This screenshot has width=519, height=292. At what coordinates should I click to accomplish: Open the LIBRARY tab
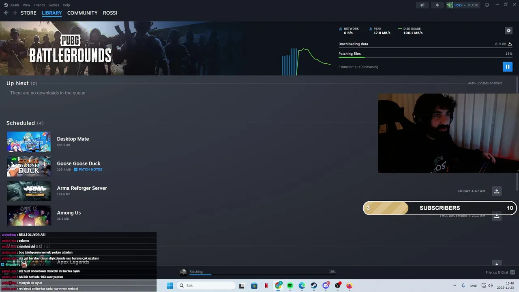coord(52,13)
